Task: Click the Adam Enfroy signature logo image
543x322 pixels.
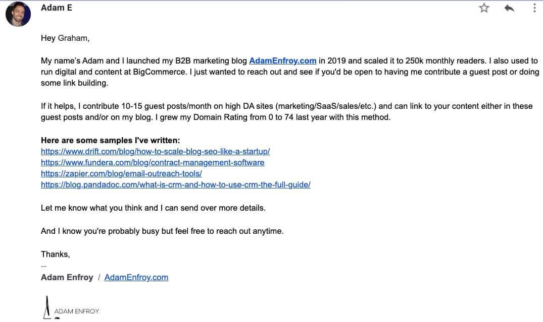Action: point(71,308)
